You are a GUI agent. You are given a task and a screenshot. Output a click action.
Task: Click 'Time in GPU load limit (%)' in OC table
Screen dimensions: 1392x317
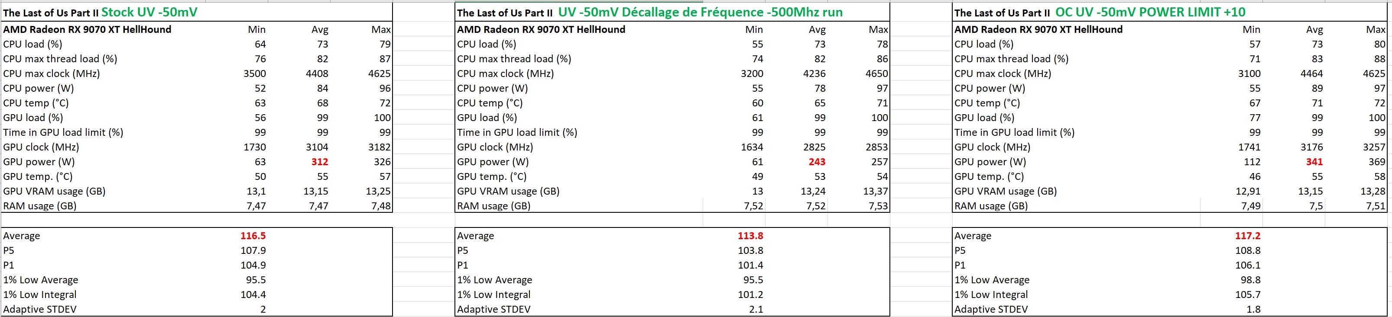point(1014,133)
